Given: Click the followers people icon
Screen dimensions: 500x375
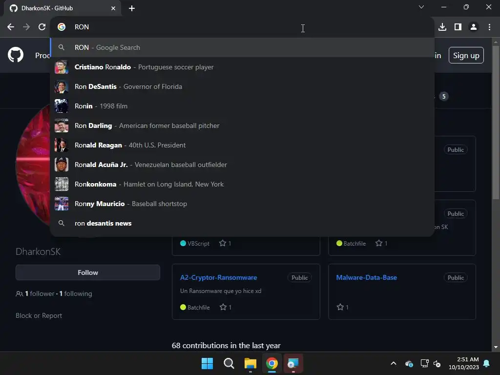Looking at the screenshot, I should click(x=19, y=293).
